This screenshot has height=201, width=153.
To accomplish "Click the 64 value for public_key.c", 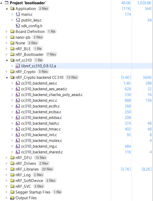I will tap(149, 20).
